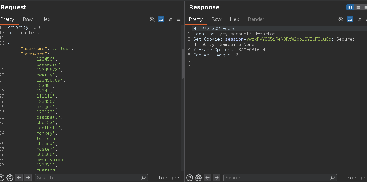
Task: Focus the Request panel Search field
Action: (x=91, y=178)
